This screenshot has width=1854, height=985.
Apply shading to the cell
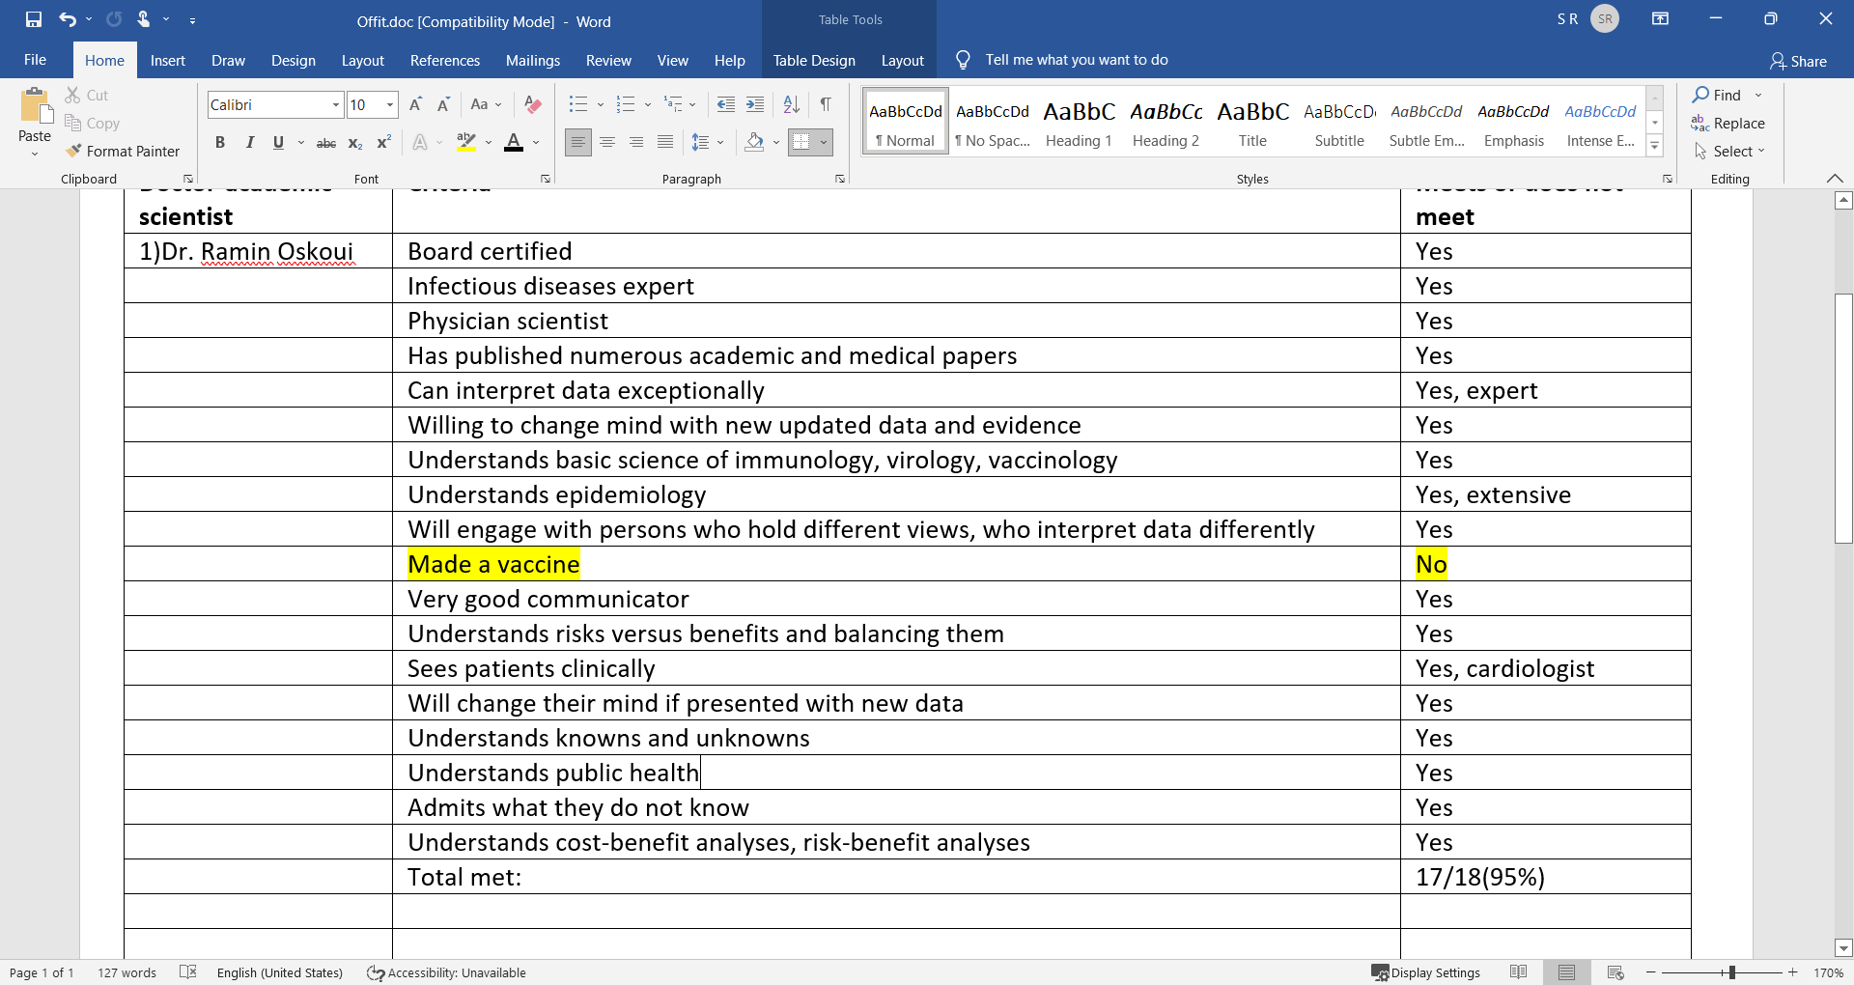755,143
